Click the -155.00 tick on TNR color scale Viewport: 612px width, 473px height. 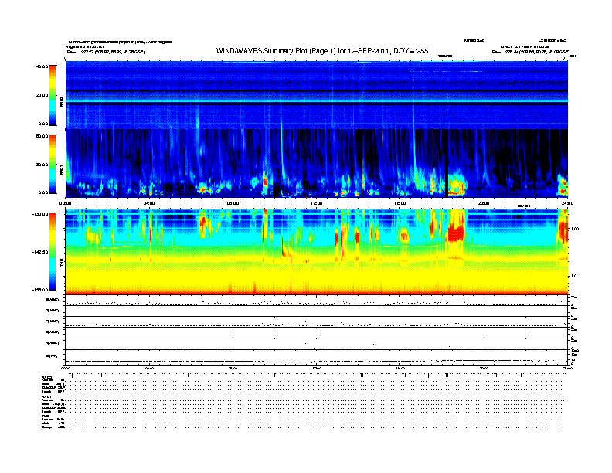click(x=41, y=290)
